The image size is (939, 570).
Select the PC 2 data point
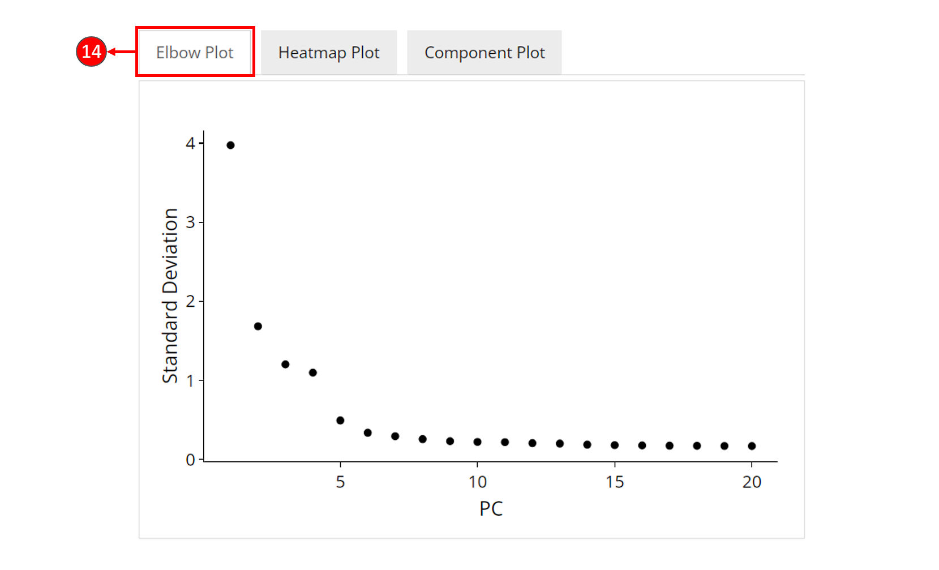258,326
